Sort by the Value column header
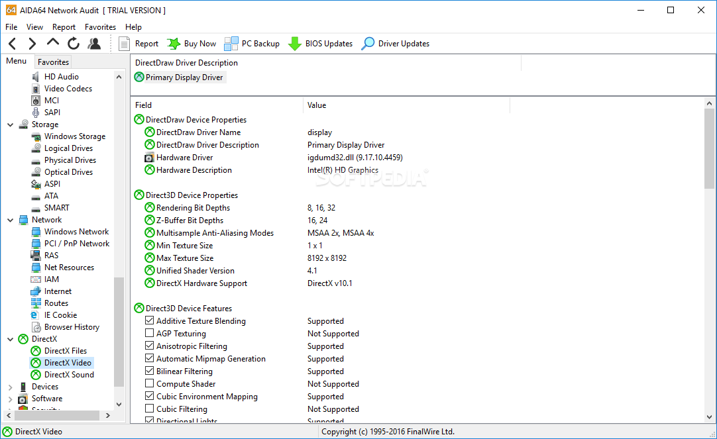 (406, 105)
